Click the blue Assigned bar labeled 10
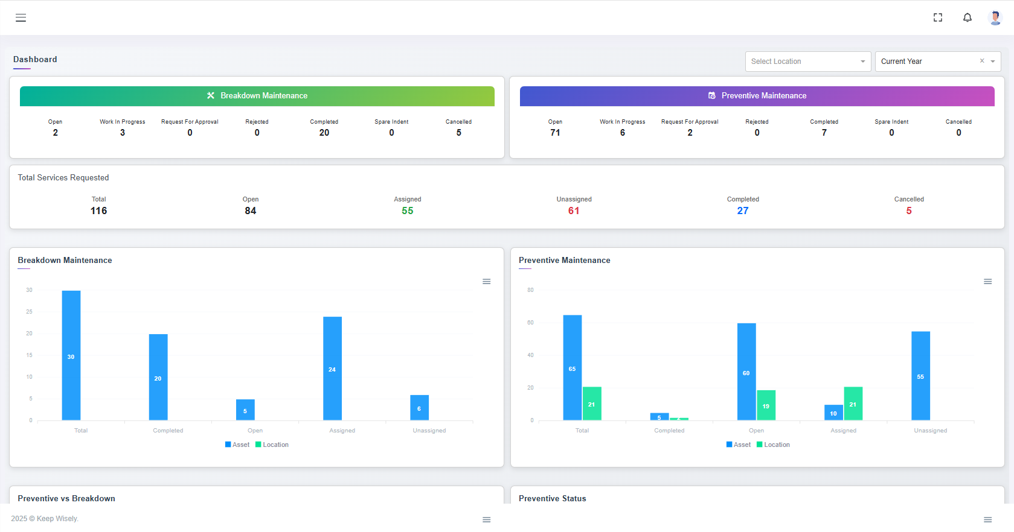The image size is (1014, 532). coord(833,413)
